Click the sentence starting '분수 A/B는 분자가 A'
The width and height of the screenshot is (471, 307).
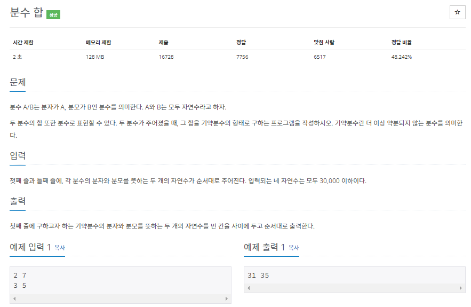(118, 107)
